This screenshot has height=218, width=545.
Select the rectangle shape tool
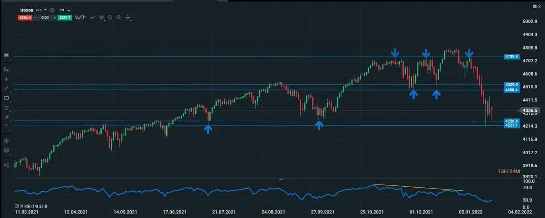6,98
